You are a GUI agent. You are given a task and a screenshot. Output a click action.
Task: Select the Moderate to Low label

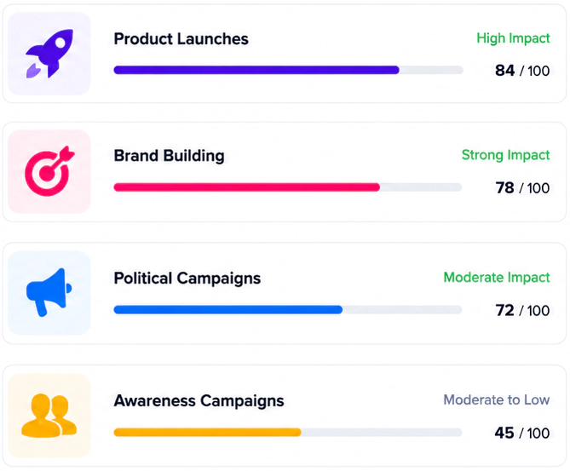coord(496,399)
